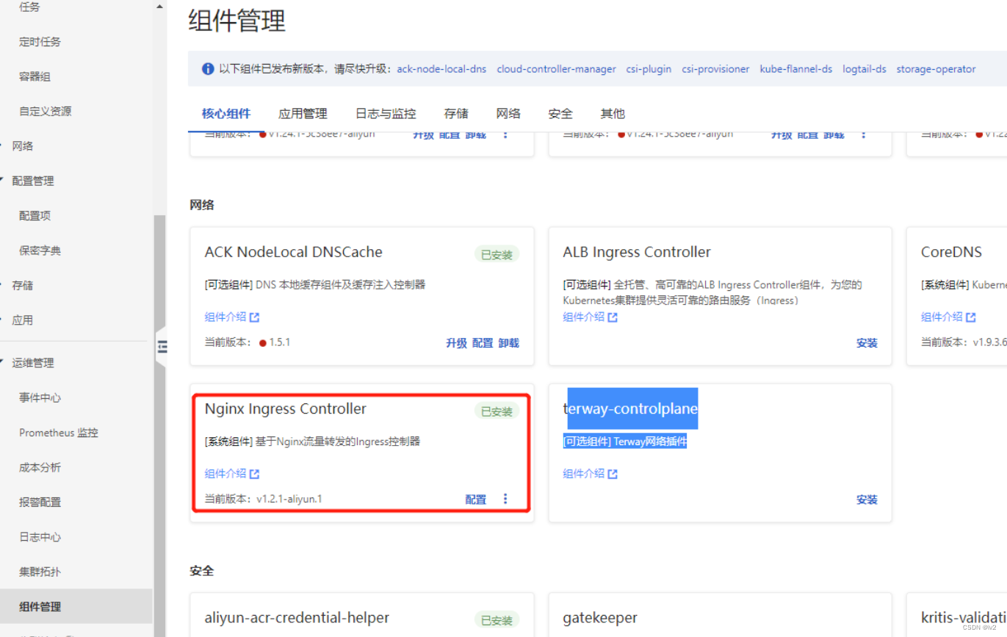
Task: Switch to 日志与监控 tab
Action: (x=386, y=114)
